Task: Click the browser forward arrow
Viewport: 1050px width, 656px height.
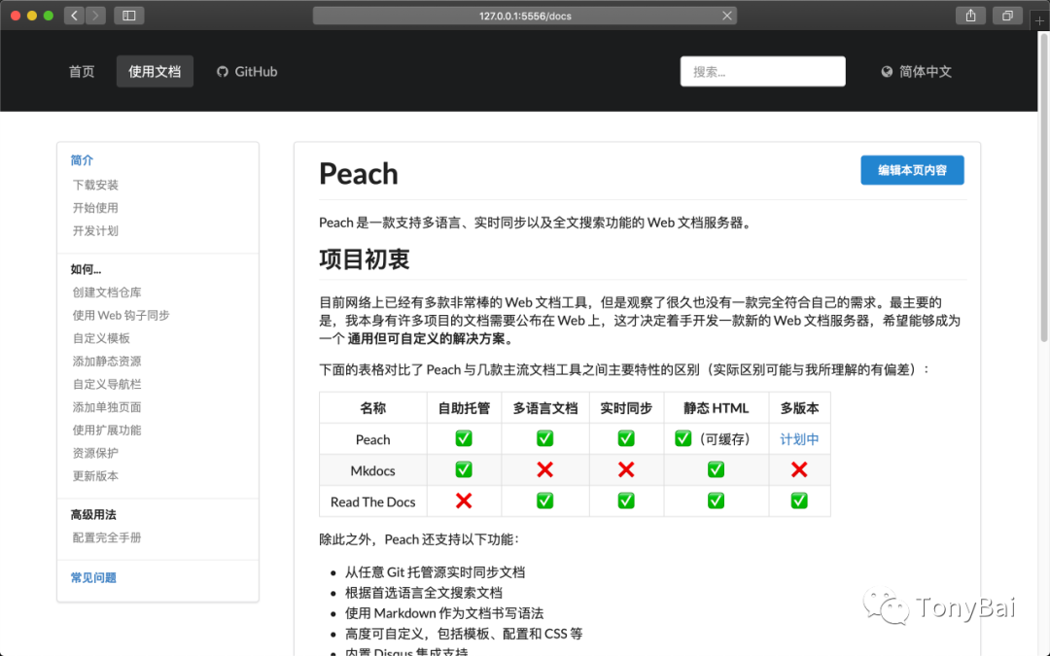Action: [x=94, y=16]
